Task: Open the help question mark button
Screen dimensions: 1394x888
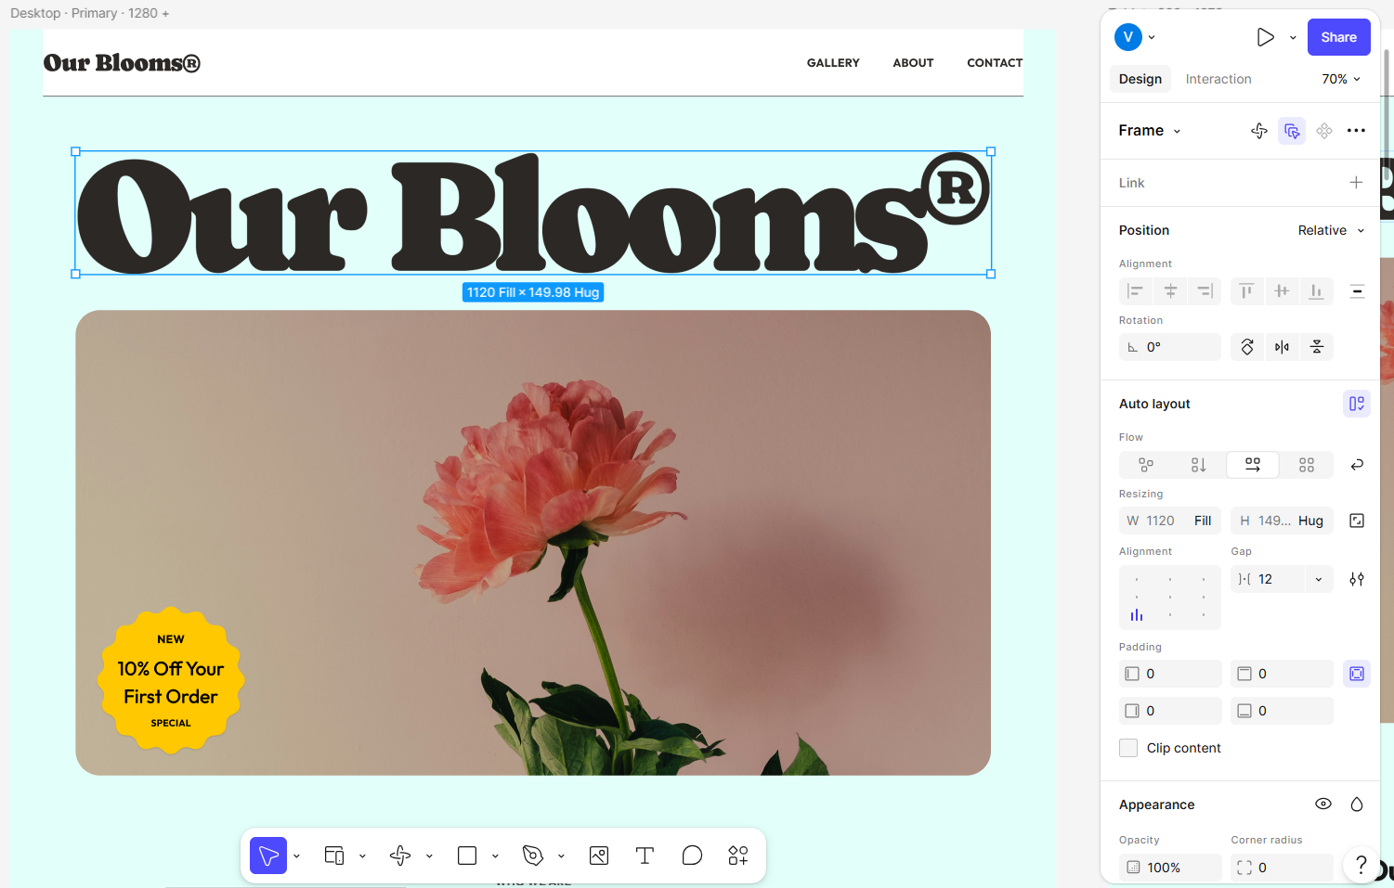Action: pos(1361,865)
